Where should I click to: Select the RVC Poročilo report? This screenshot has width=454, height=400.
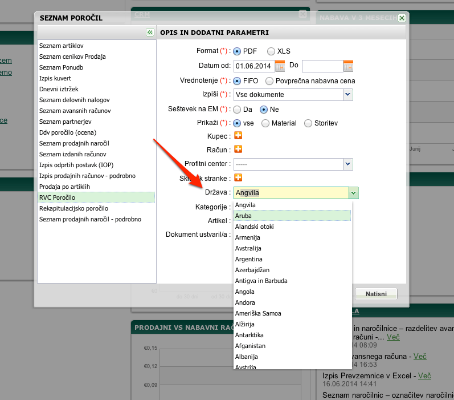(x=96, y=197)
